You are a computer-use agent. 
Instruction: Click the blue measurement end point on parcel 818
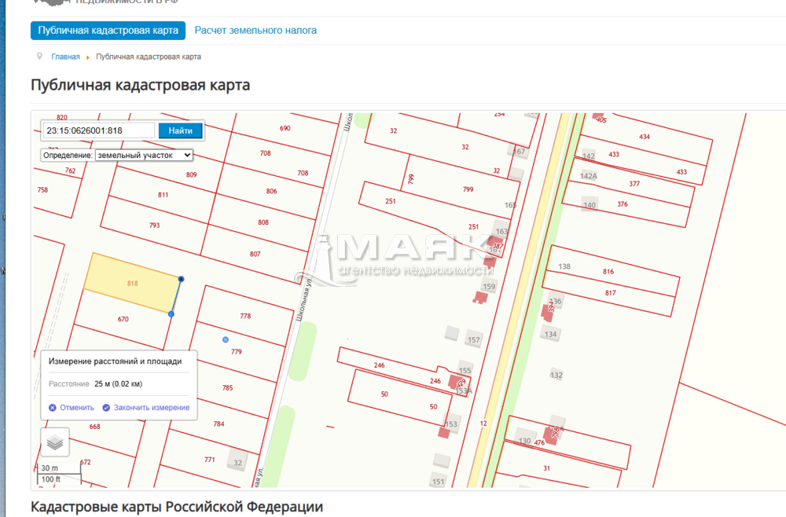click(171, 314)
